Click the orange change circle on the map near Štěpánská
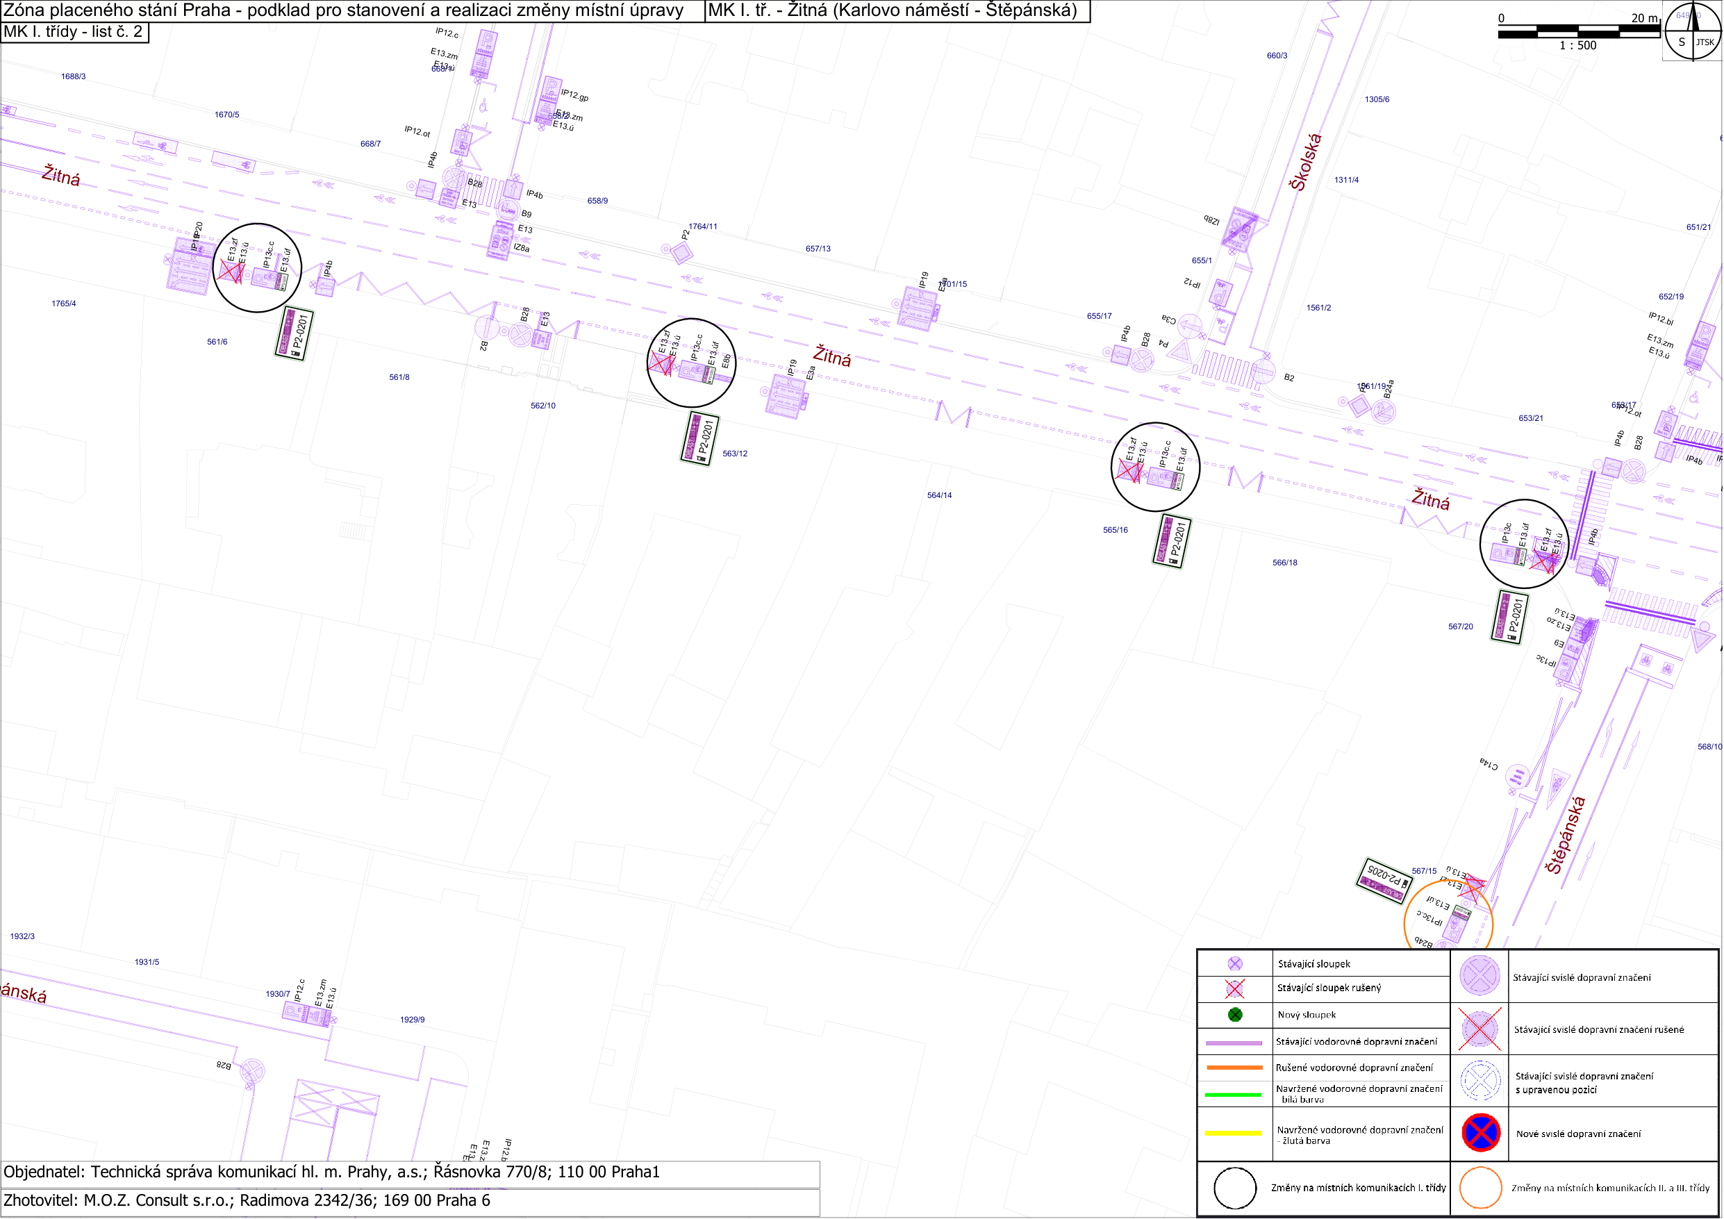 click(1448, 916)
